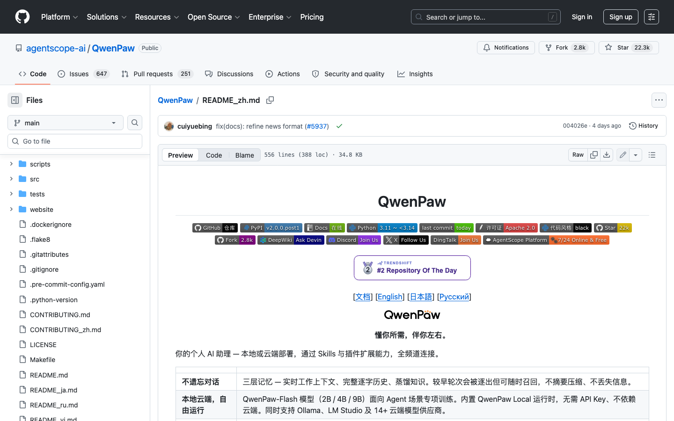Click the Sign in link
The image size is (674, 421).
coord(582,17)
